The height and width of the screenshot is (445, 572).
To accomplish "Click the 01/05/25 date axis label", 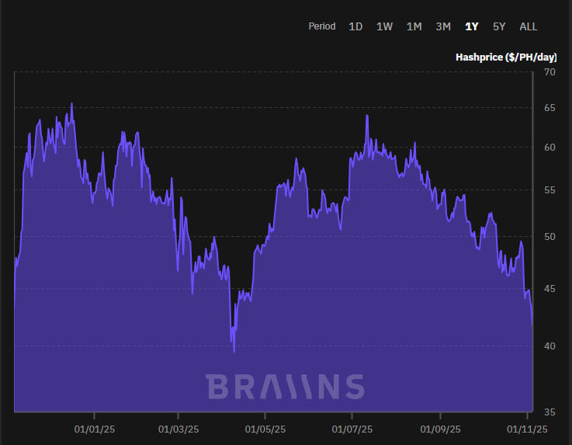I will [x=265, y=428].
